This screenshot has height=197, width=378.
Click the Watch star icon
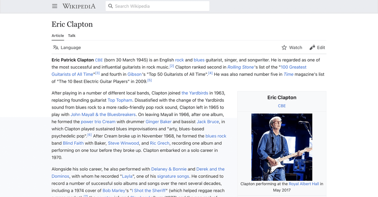coord(284,48)
